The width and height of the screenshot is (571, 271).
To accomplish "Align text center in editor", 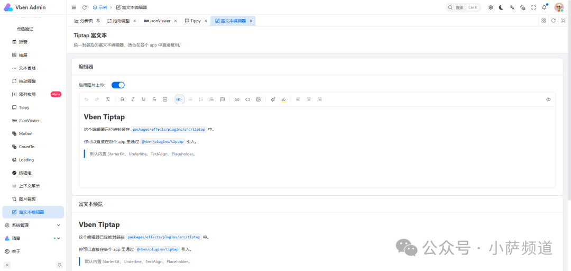I will click(309, 99).
